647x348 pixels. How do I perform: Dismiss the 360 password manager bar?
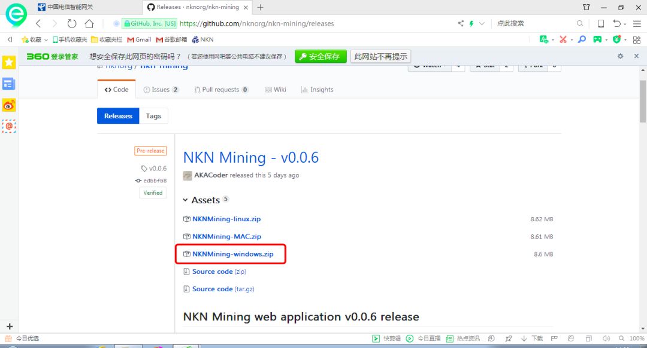636,56
